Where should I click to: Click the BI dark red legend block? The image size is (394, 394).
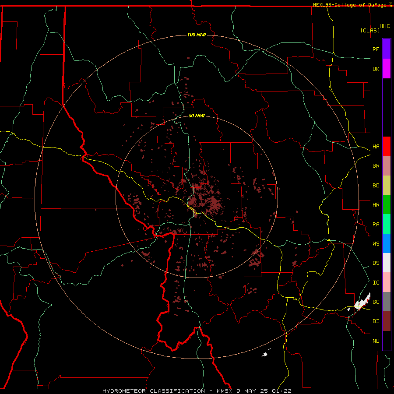click(387, 321)
